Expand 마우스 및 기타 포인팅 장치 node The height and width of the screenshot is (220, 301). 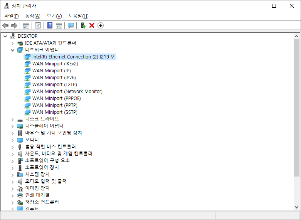(12, 133)
